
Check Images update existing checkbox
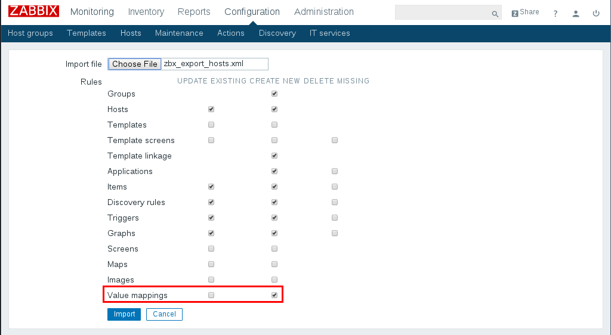(211, 280)
